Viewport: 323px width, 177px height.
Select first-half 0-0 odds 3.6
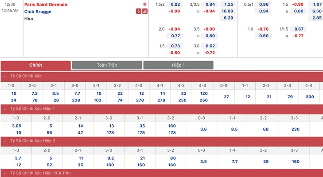203,129
